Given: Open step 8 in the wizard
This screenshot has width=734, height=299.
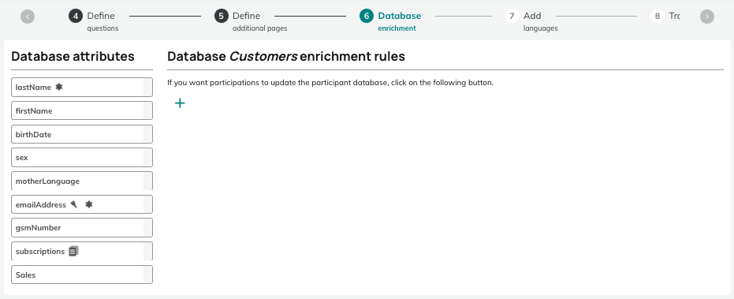Looking at the screenshot, I should point(665,17).
